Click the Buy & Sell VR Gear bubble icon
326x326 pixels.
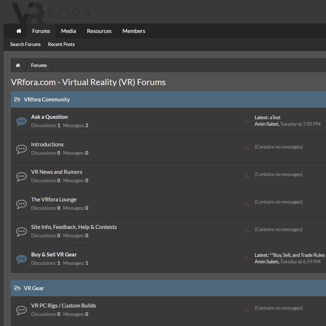pos(21,259)
